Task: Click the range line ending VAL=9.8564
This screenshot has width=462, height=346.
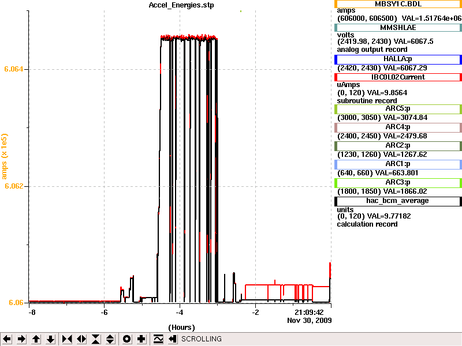Action: [372, 93]
